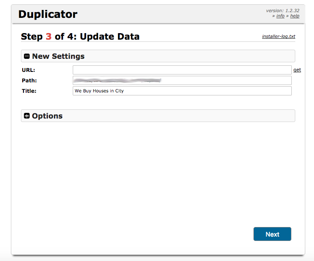Click the red step number 3

[48, 37]
